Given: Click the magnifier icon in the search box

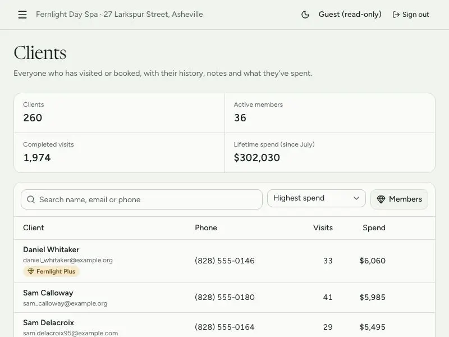Looking at the screenshot, I should (31, 199).
